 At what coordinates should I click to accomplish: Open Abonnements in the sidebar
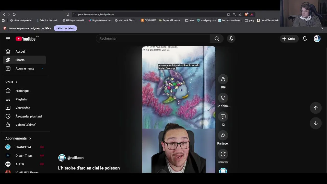25,68
